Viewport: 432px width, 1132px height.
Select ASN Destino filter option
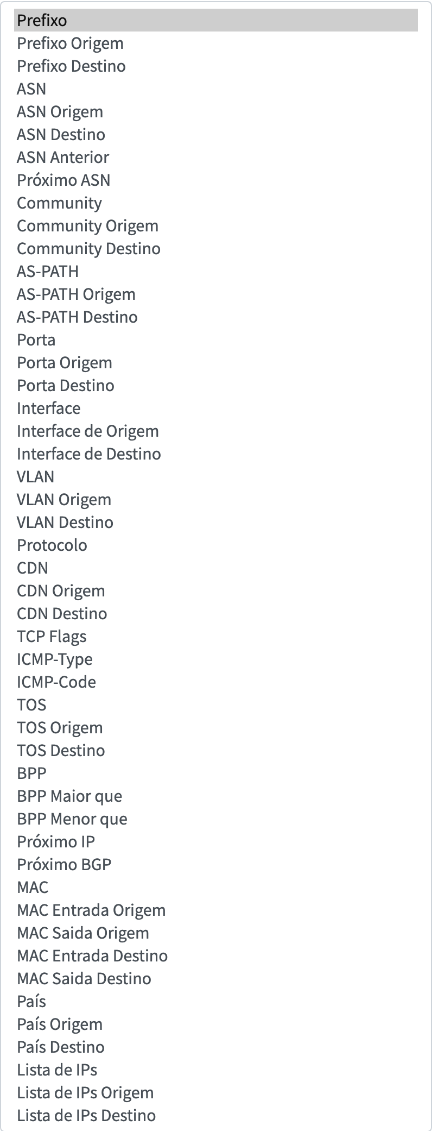[x=216, y=134]
